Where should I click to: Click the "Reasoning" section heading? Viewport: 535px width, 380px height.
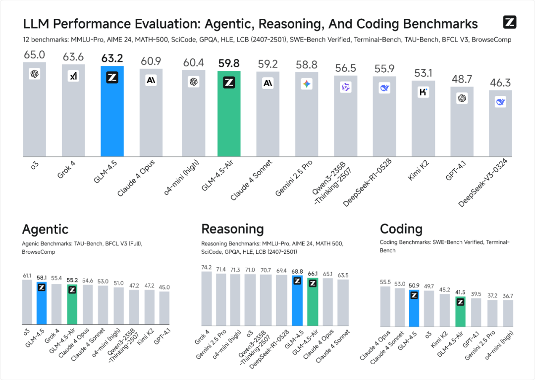[x=232, y=229]
